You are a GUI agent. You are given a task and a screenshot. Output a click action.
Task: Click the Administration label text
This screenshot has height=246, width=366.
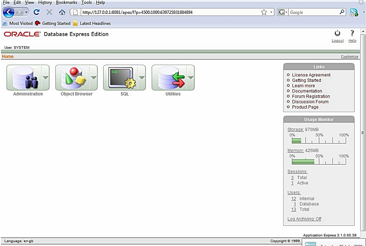(x=28, y=94)
